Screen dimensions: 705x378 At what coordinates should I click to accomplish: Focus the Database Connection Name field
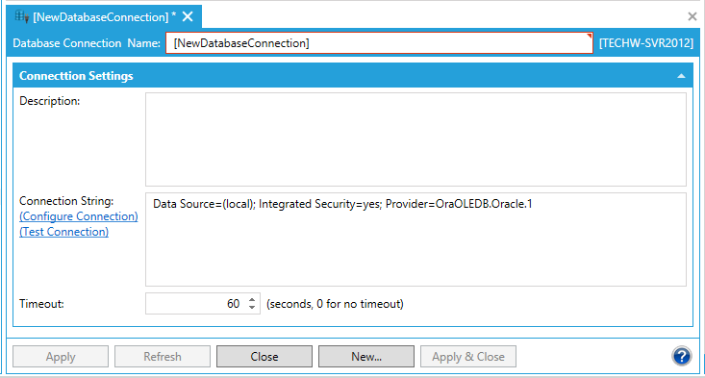379,43
